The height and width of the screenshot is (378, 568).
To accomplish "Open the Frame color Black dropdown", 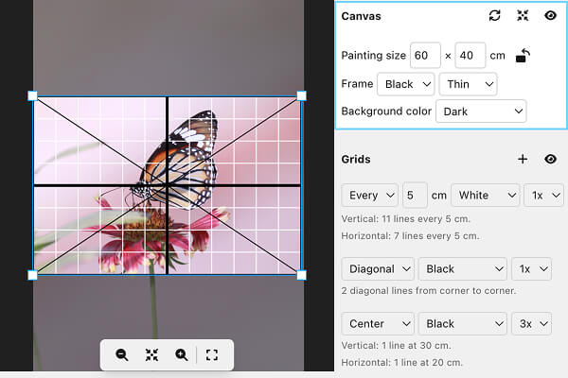I will (x=405, y=84).
